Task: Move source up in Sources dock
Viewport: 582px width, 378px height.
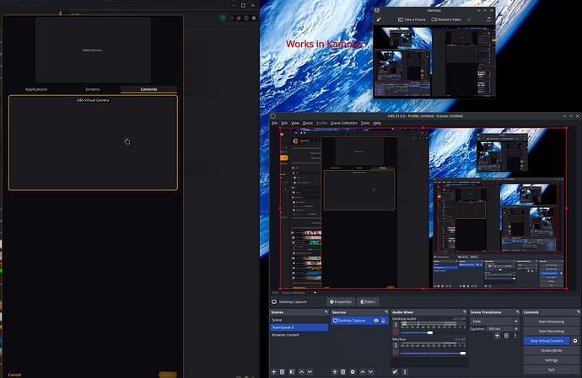Action: [363, 372]
